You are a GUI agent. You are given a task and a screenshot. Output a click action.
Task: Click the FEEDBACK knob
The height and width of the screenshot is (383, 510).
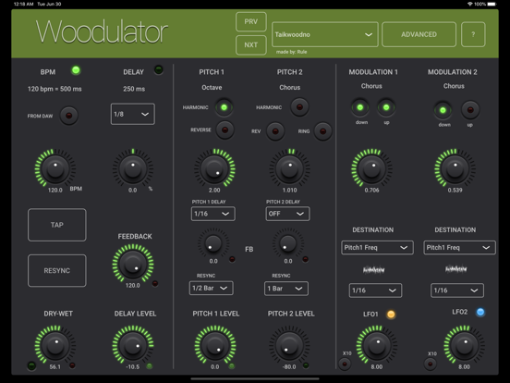[x=133, y=265]
